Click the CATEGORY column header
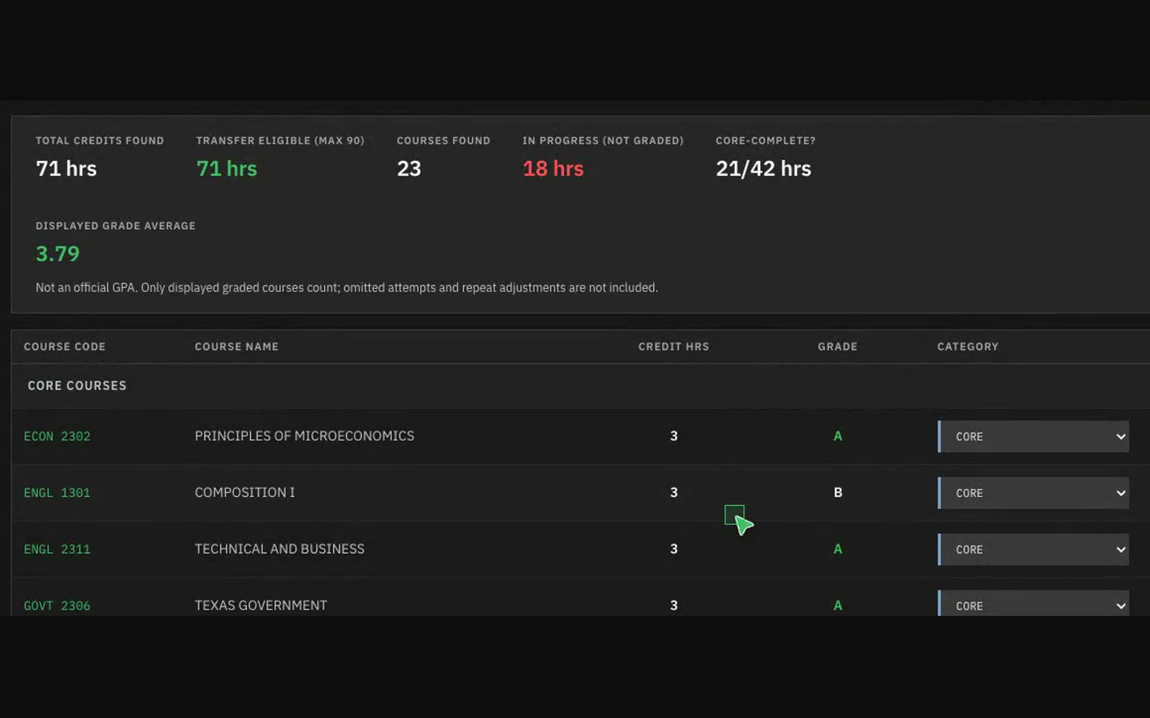The image size is (1150, 718). click(968, 346)
